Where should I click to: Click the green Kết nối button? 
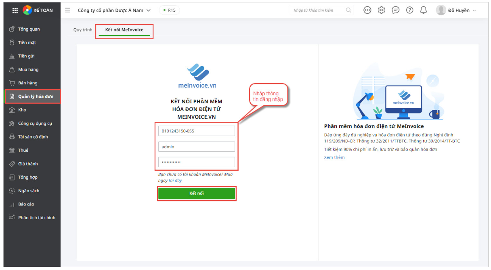click(x=197, y=193)
